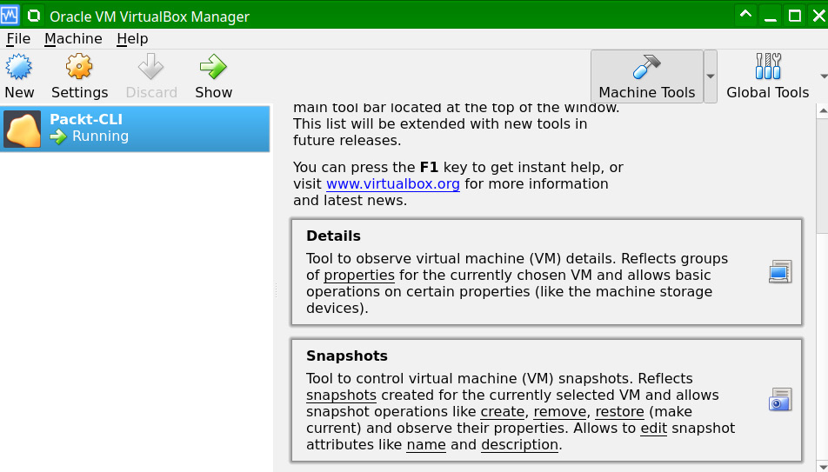This screenshot has height=472, width=828.
Task: Click the 'create' snapshot link
Action: (503, 412)
